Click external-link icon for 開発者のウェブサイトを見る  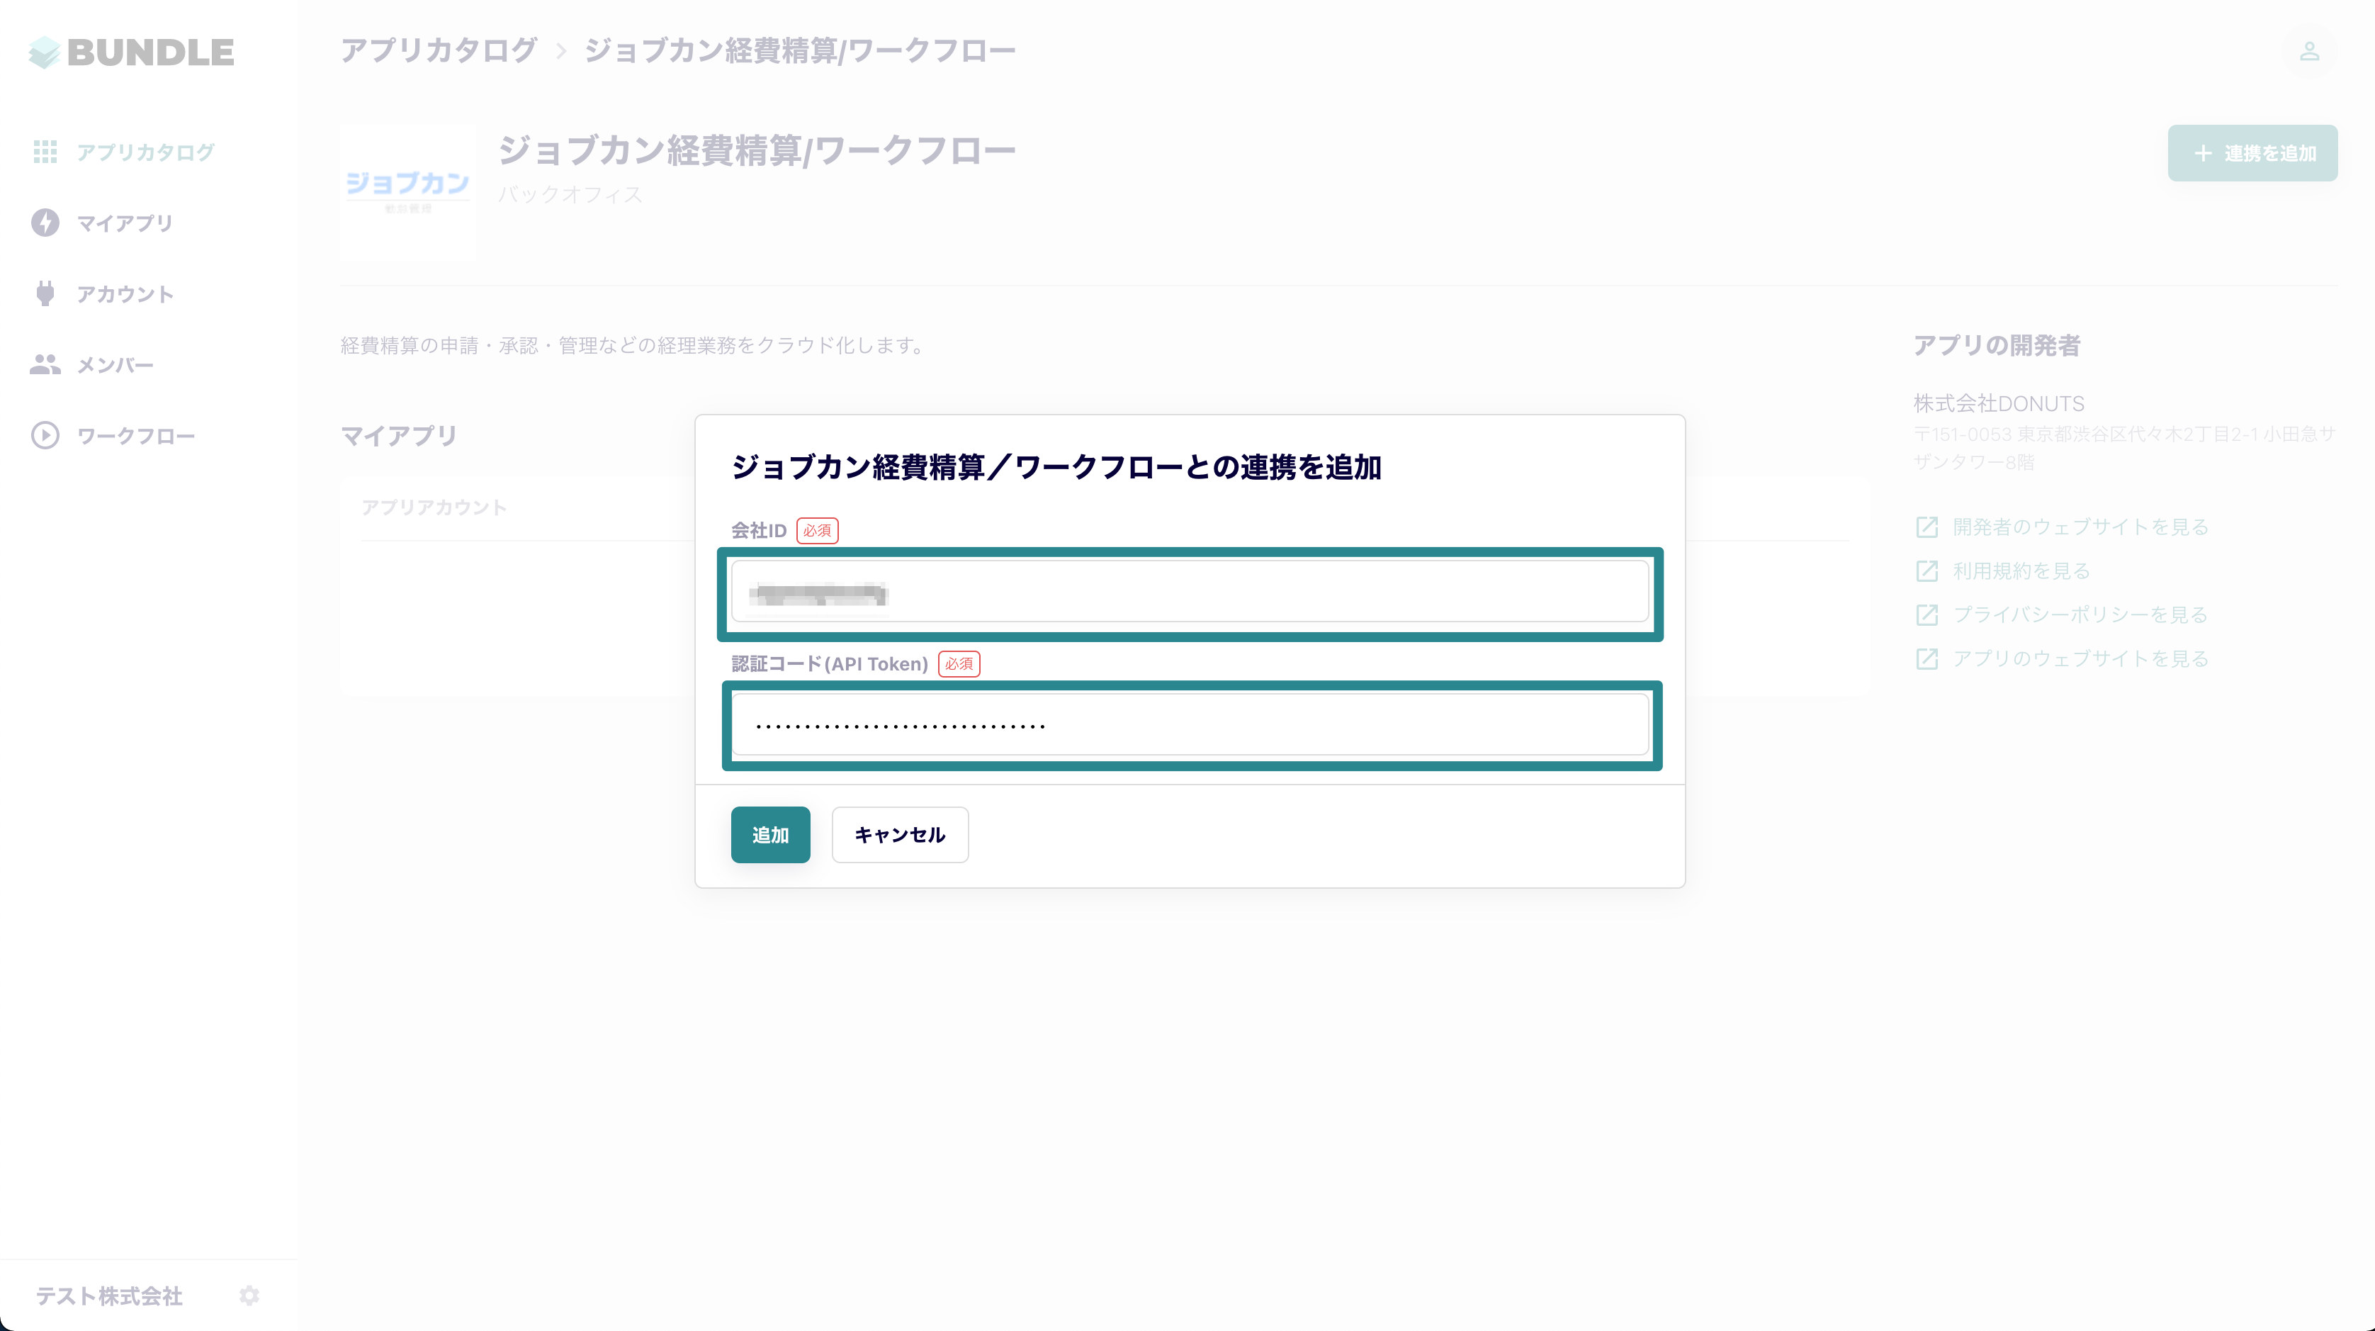(x=1927, y=527)
